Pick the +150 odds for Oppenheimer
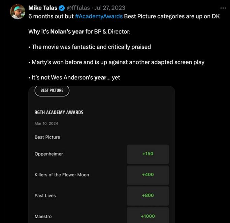 (148, 154)
